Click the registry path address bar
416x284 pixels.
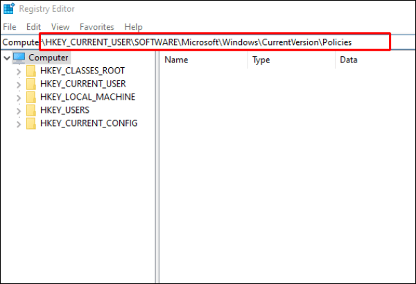click(208, 42)
